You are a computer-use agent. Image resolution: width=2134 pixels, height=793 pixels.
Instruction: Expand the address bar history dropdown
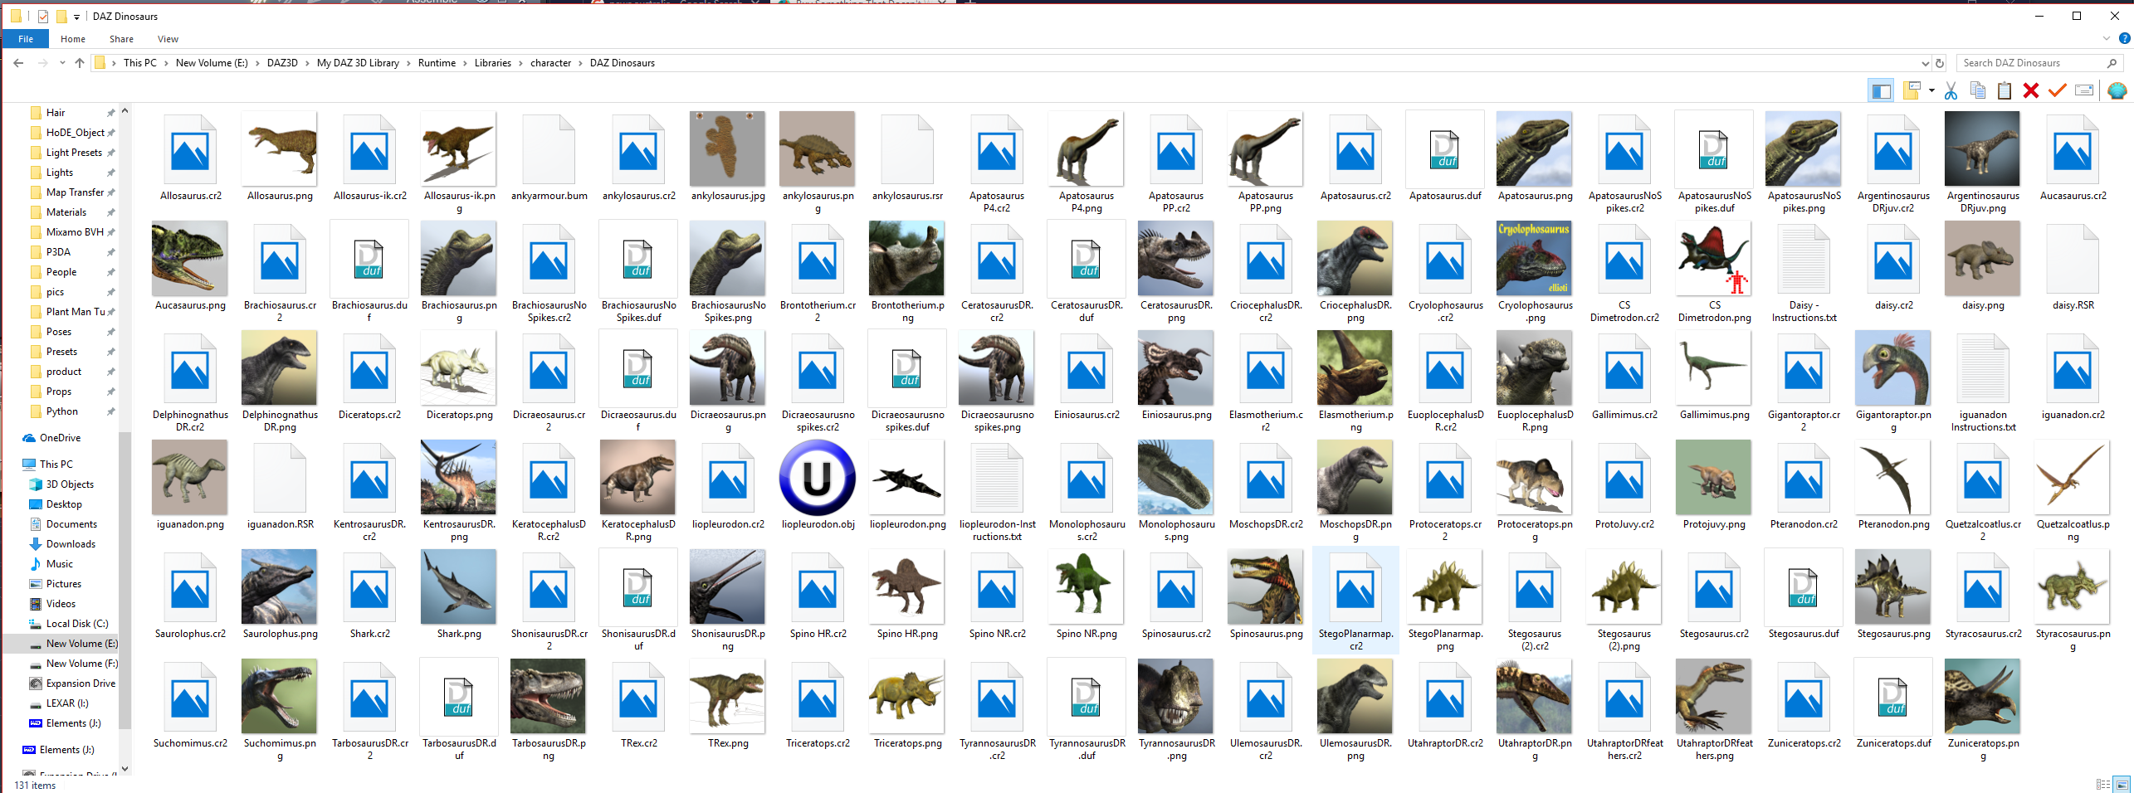(1925, 63)
